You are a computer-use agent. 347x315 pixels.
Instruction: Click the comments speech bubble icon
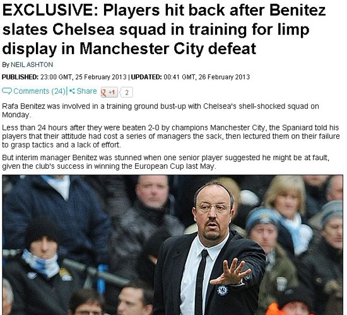pyautogui.click(x=7, y=91)
